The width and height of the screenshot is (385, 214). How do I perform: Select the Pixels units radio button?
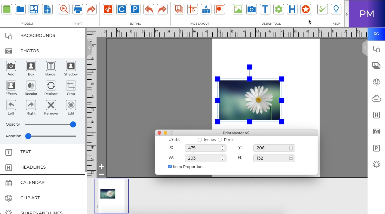[220, 139]
